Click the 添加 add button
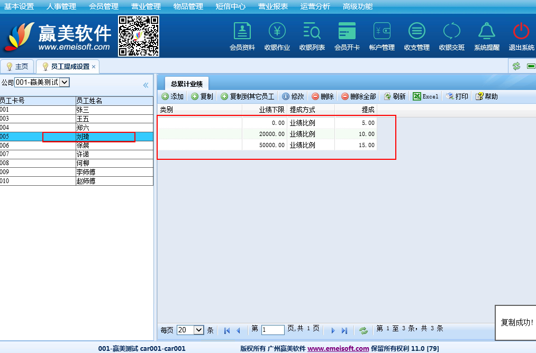The height and width of the screenshot is (353, 536). pyautogui.click(x=172, y=96)
